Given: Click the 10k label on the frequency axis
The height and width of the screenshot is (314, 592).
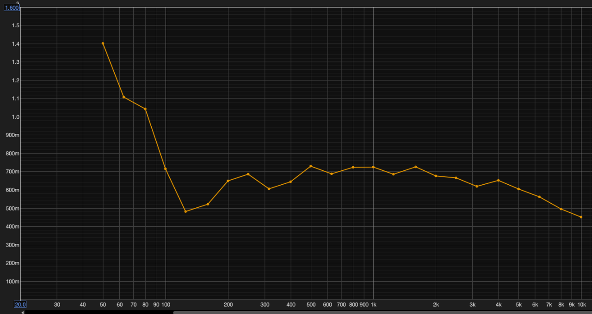Looking at the screenshot, I should (581, 304).
